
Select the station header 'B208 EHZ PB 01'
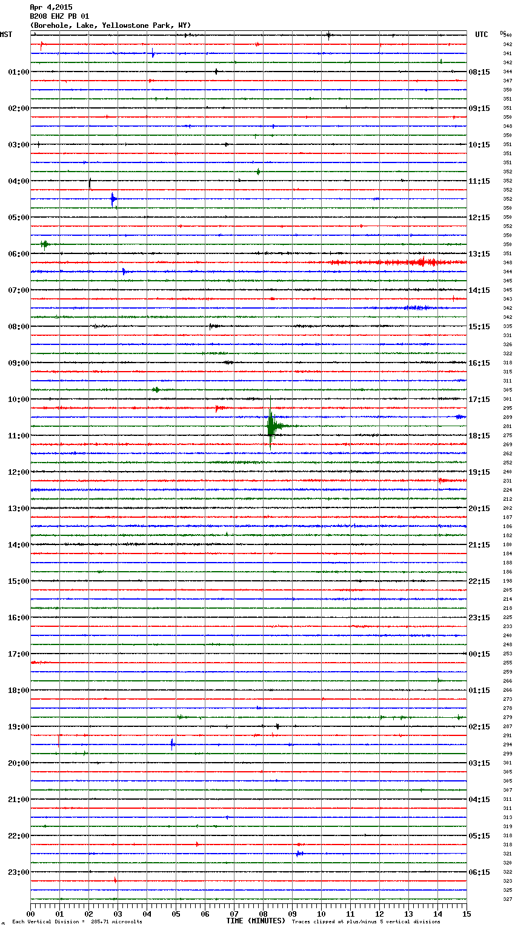(59, 16)
